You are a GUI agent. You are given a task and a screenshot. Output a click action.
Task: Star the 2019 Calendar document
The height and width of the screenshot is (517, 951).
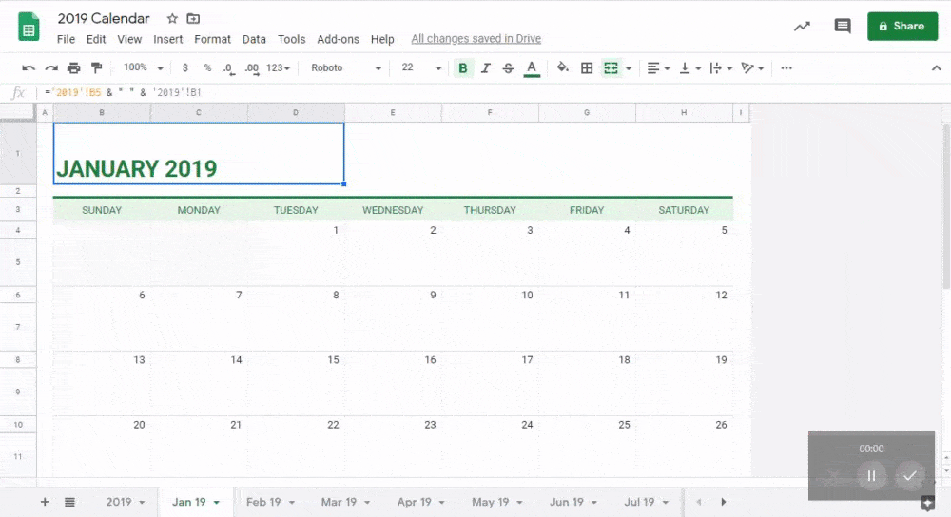click(172, 19)
